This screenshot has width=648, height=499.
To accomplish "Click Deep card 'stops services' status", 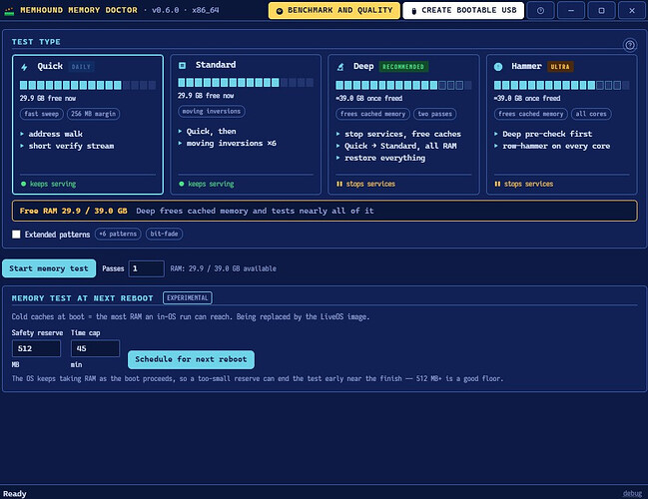I will [365, 184].
